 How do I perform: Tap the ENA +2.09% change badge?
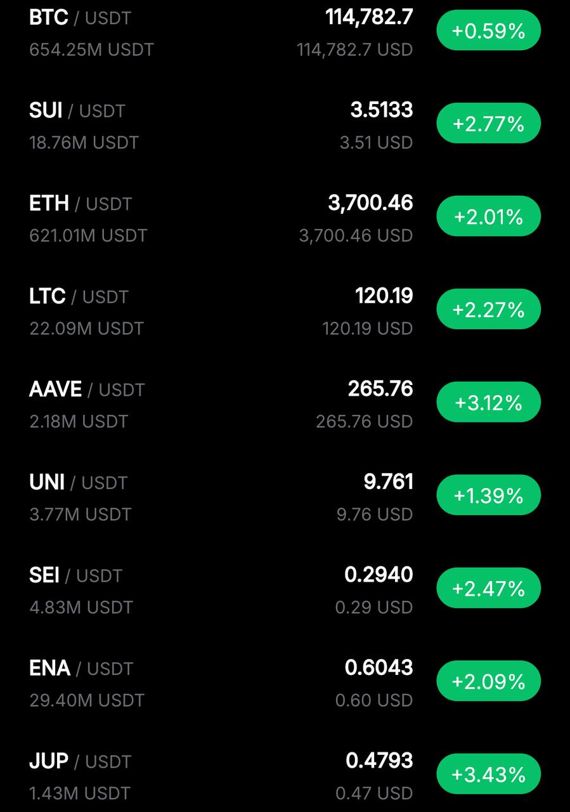[488, 681]
